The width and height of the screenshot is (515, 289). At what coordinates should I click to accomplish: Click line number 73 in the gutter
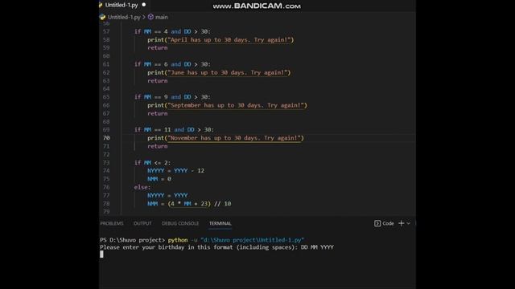click(x=106, y=162)
